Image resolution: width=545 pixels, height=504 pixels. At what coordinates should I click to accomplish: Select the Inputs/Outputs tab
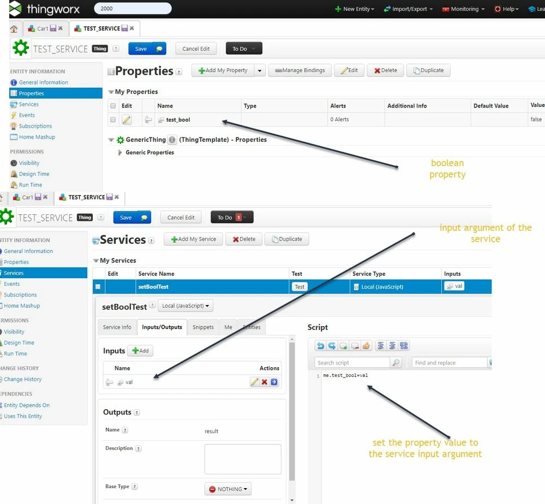pyautogui.click(x=162, y=327)
